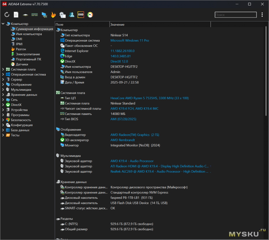269x240 pixels.
Task: Open the AMD Rembrandt link
Action: [x=123, y=140]
